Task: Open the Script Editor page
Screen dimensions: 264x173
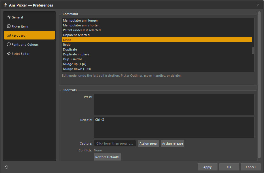Action: point(29,54)
